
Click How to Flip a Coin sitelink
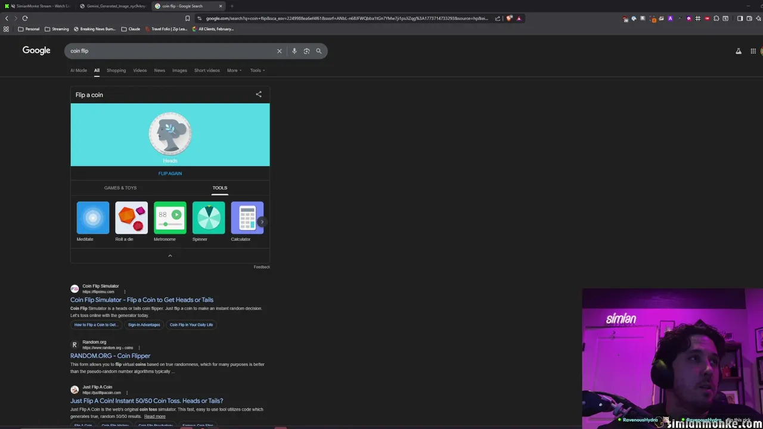pos(95,325)
